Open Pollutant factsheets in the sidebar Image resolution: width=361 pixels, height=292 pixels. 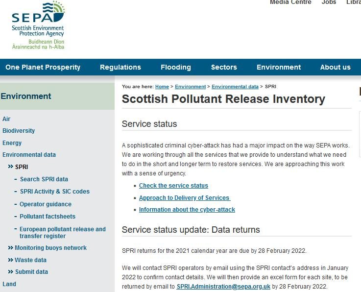tap(48, 217)
